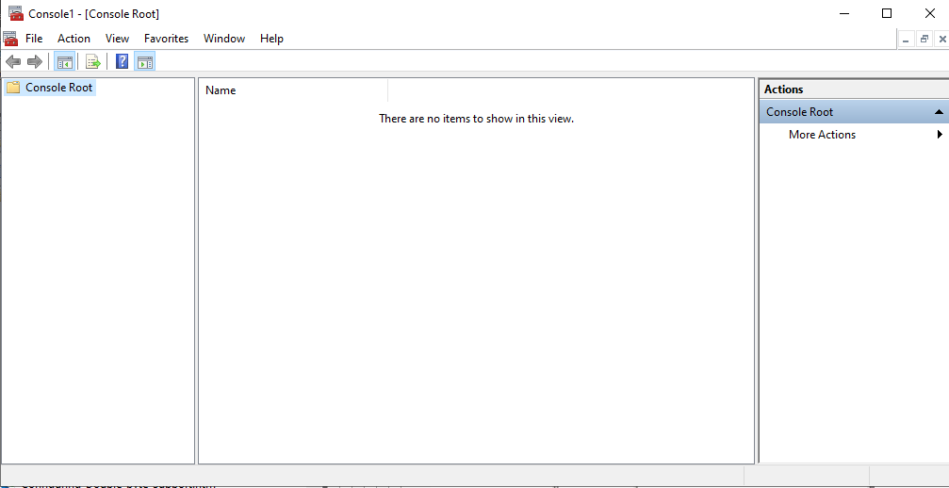Viewport: 949px width, 488px height.
Task: Click the Console Root folder icon
Action: 13,88
